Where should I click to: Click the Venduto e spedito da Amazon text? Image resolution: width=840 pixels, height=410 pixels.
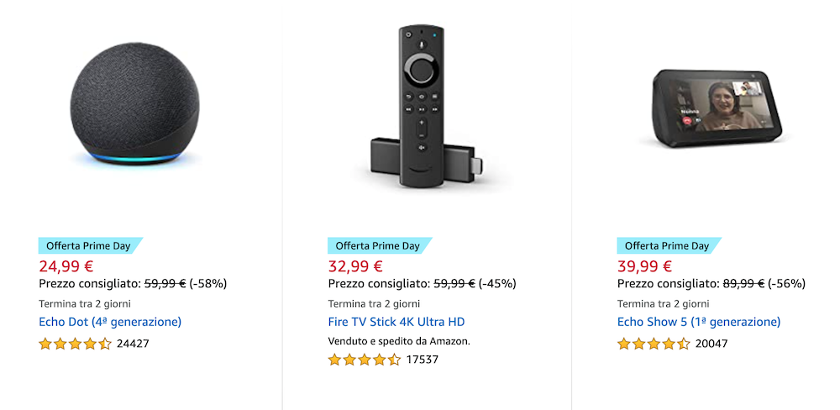coord(398,341)
